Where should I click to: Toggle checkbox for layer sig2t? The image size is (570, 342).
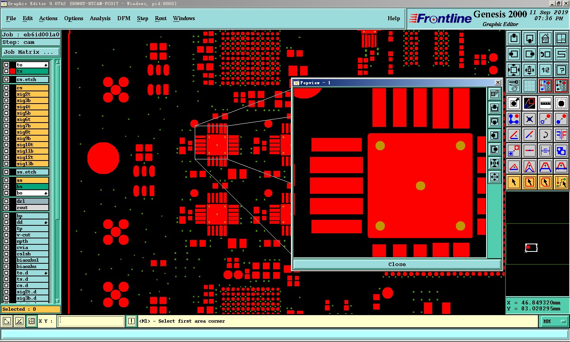(6, 94)
